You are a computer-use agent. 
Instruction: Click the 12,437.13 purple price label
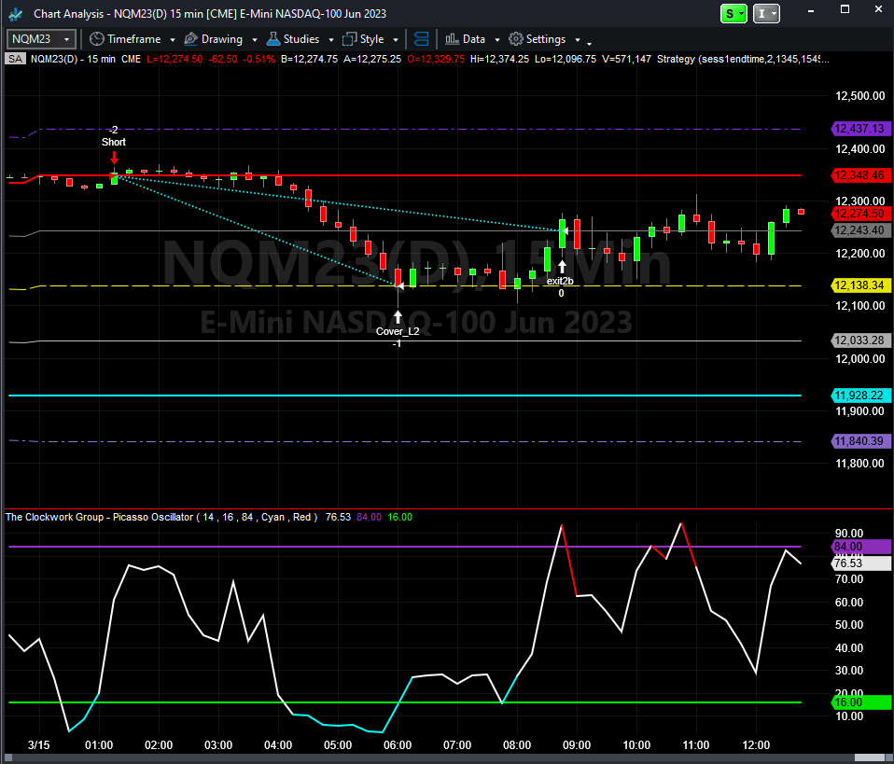point(859,129)
